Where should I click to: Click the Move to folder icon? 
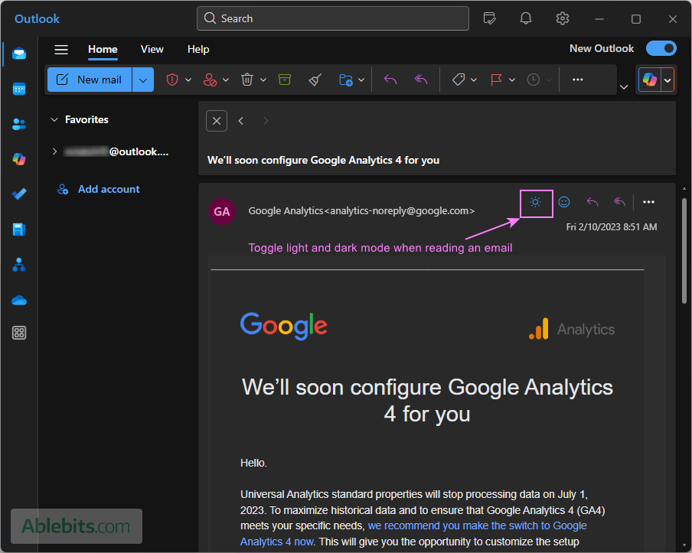coord(345,80)
